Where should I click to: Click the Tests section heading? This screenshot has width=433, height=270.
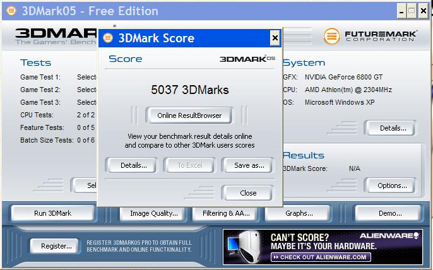click(x=35, y=62)
